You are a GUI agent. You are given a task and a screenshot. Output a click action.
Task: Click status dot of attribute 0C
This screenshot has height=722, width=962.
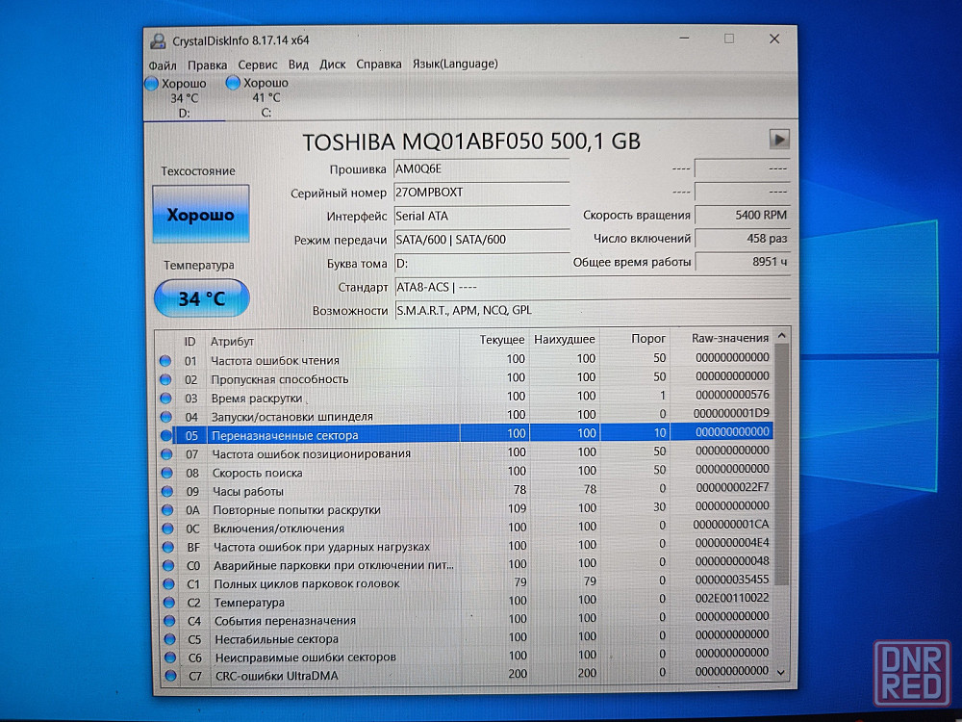pyautogui.click(x=167, y=528)
